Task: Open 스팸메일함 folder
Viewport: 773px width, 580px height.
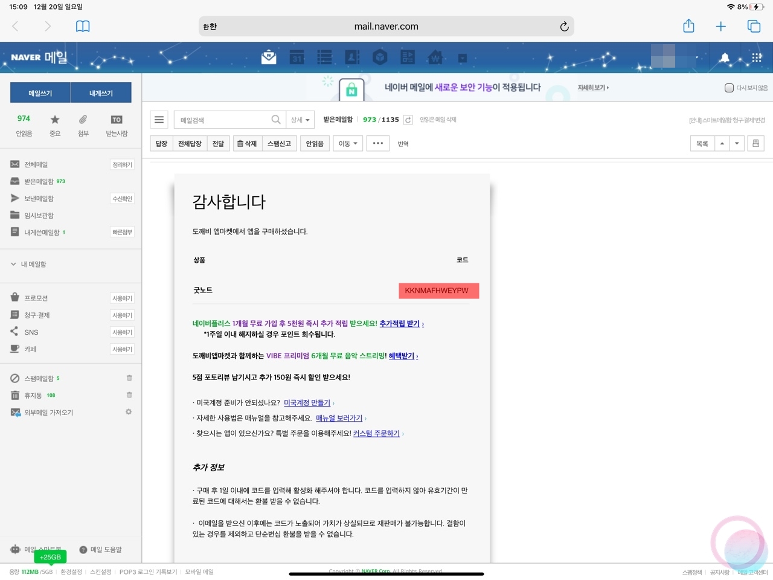Action: (39, 378)
